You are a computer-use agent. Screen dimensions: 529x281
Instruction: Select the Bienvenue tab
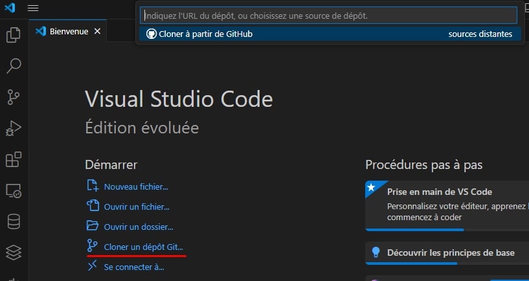coord(68,31)
